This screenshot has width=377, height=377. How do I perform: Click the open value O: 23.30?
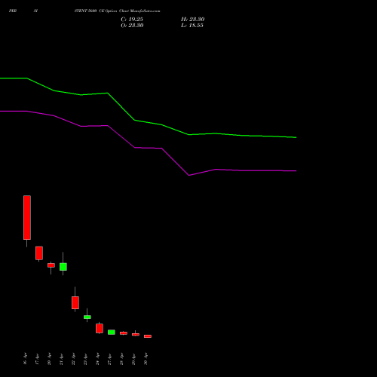click(132, 25)
